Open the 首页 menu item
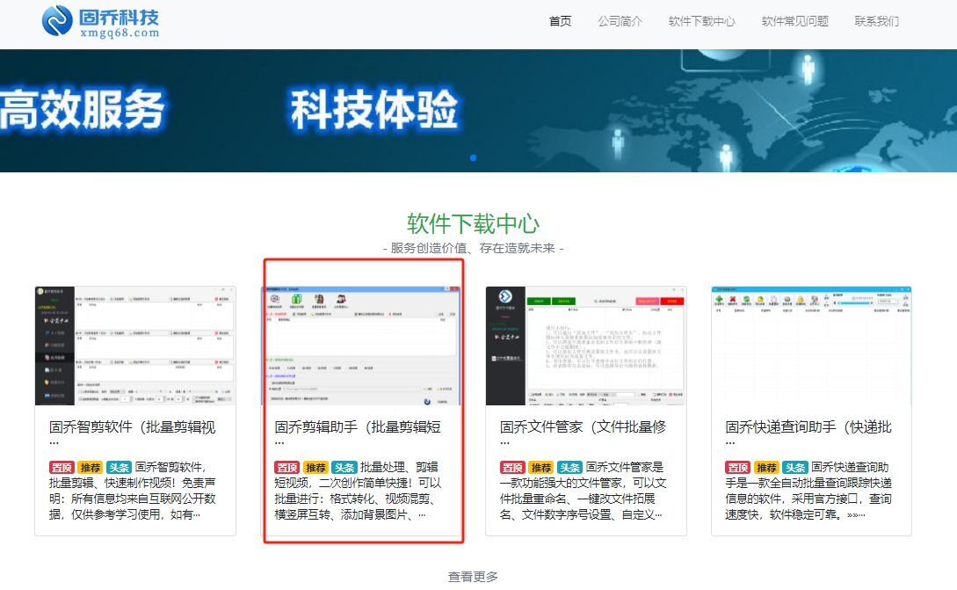Screen dimensions: 957x590 pos(561,21)
